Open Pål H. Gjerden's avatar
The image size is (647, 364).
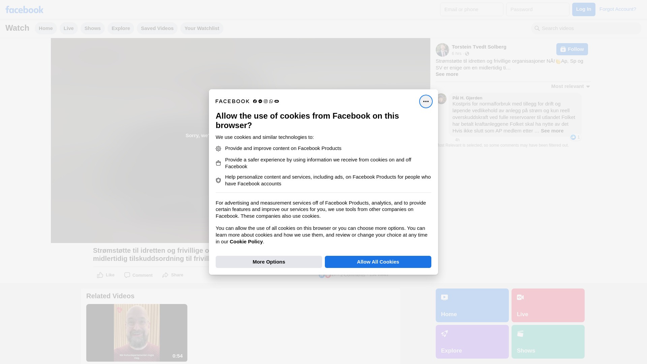(441, 99)
